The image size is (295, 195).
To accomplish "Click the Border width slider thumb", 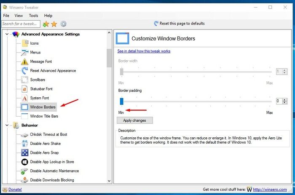I will click(x=121, y=72).
